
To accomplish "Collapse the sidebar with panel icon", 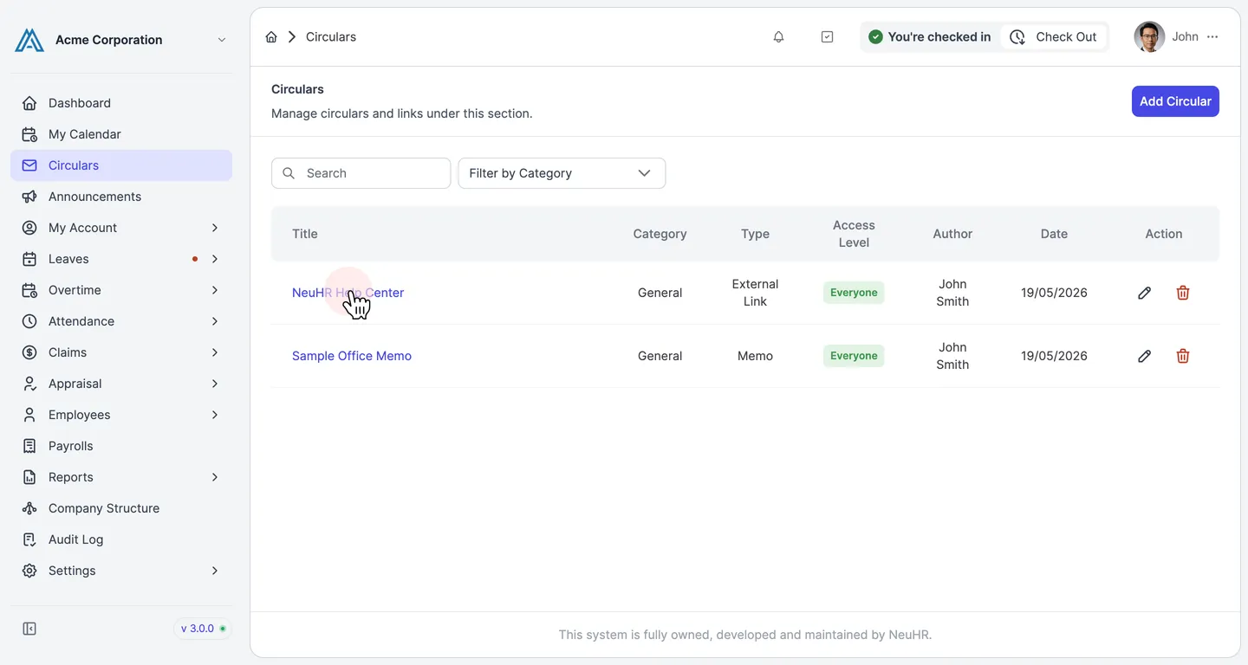I will 29,629.
